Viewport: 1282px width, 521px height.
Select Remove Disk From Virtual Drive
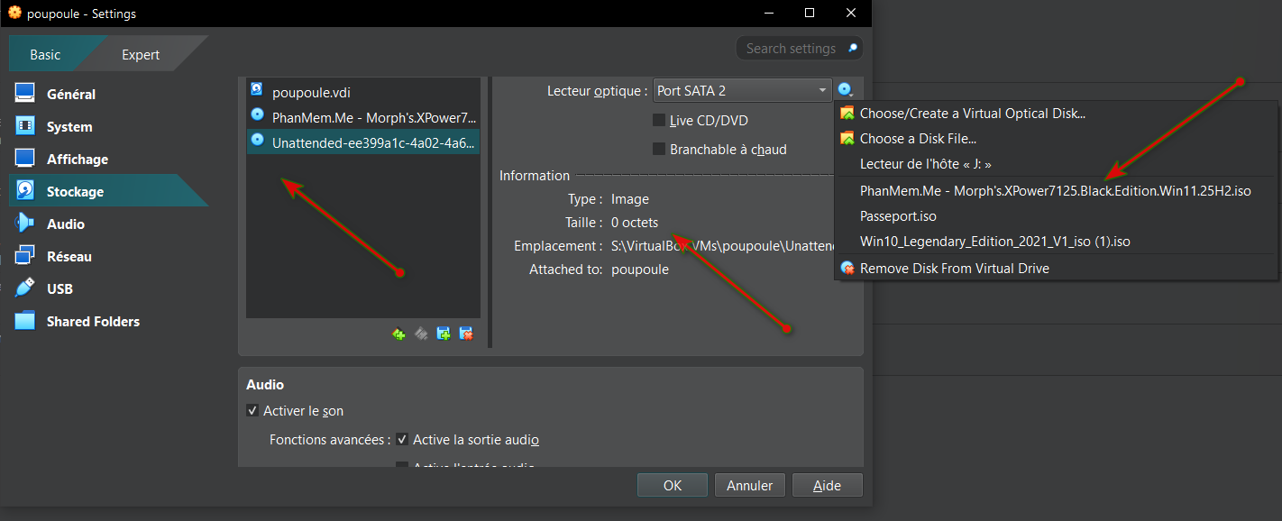pos(954,269)
